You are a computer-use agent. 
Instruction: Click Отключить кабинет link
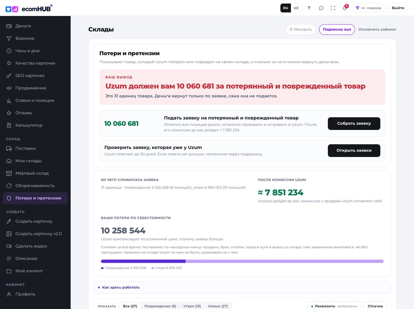[377, 29]
